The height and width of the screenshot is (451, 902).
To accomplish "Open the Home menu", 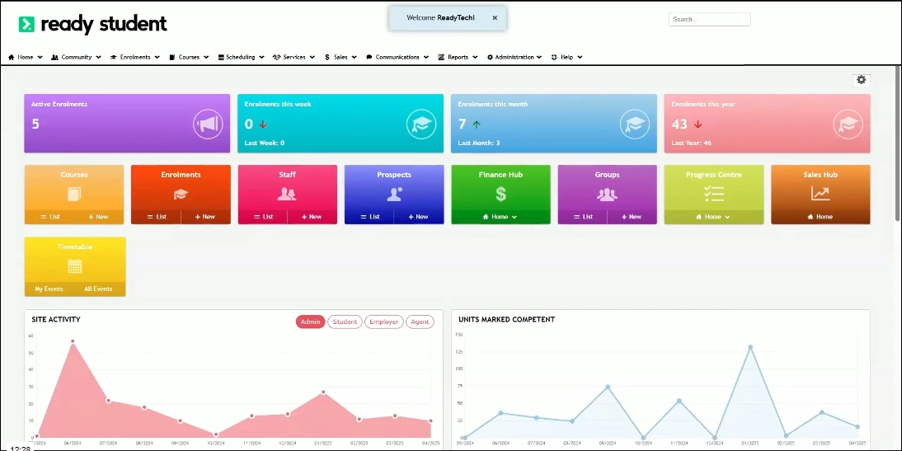I will [26, 57].
